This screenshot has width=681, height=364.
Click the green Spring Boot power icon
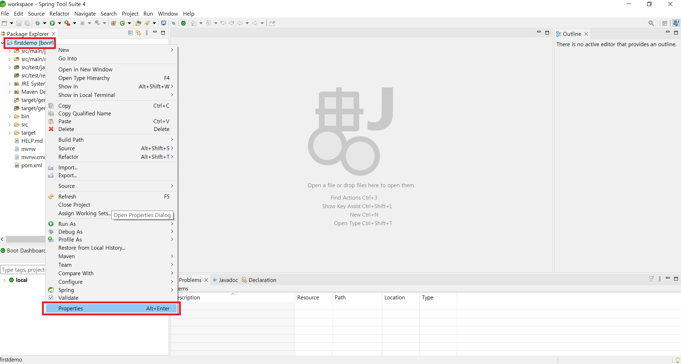coord(183,23)
